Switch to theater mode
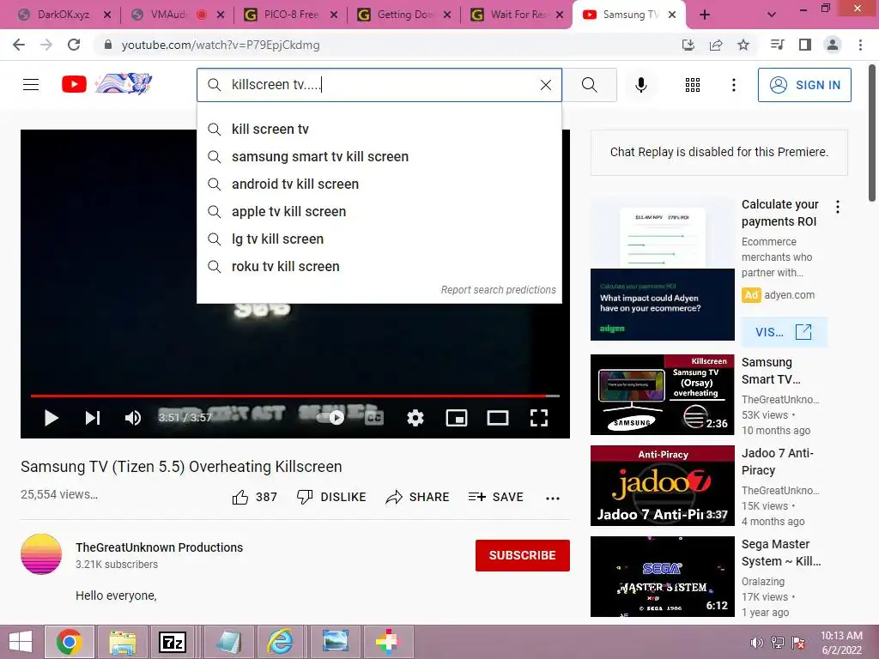Image resolution: width=879 pixels, height=659 pixels. click(498, 418)
